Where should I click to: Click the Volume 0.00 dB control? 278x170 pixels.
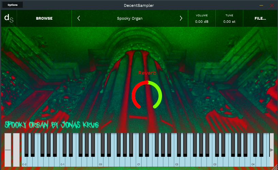coord(202,19)
